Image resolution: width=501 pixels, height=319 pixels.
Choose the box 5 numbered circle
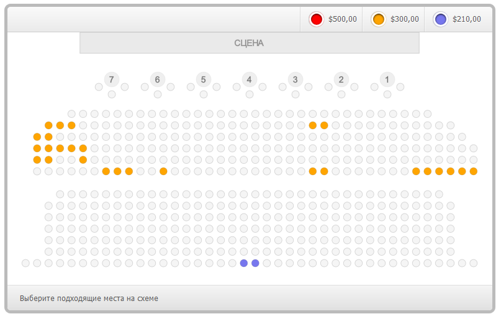[x=203, y=79]
